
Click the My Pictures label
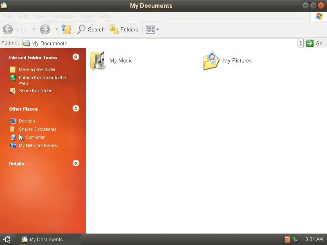pyautogui.click(x=237, y=60)
